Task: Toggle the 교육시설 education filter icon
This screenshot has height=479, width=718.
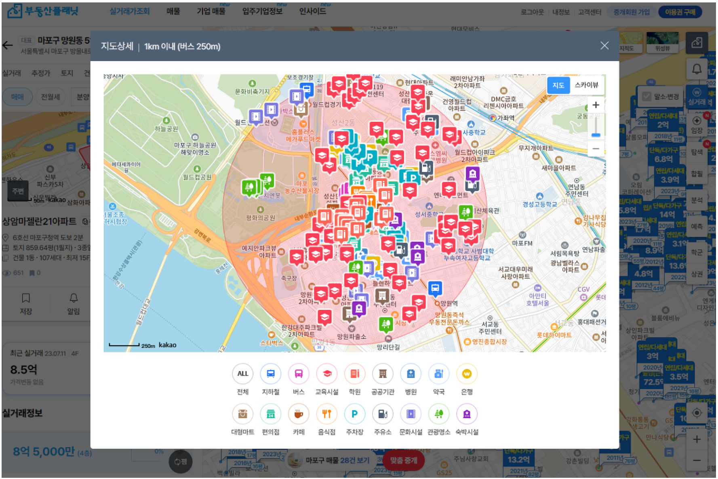Action: click(327, 374)
